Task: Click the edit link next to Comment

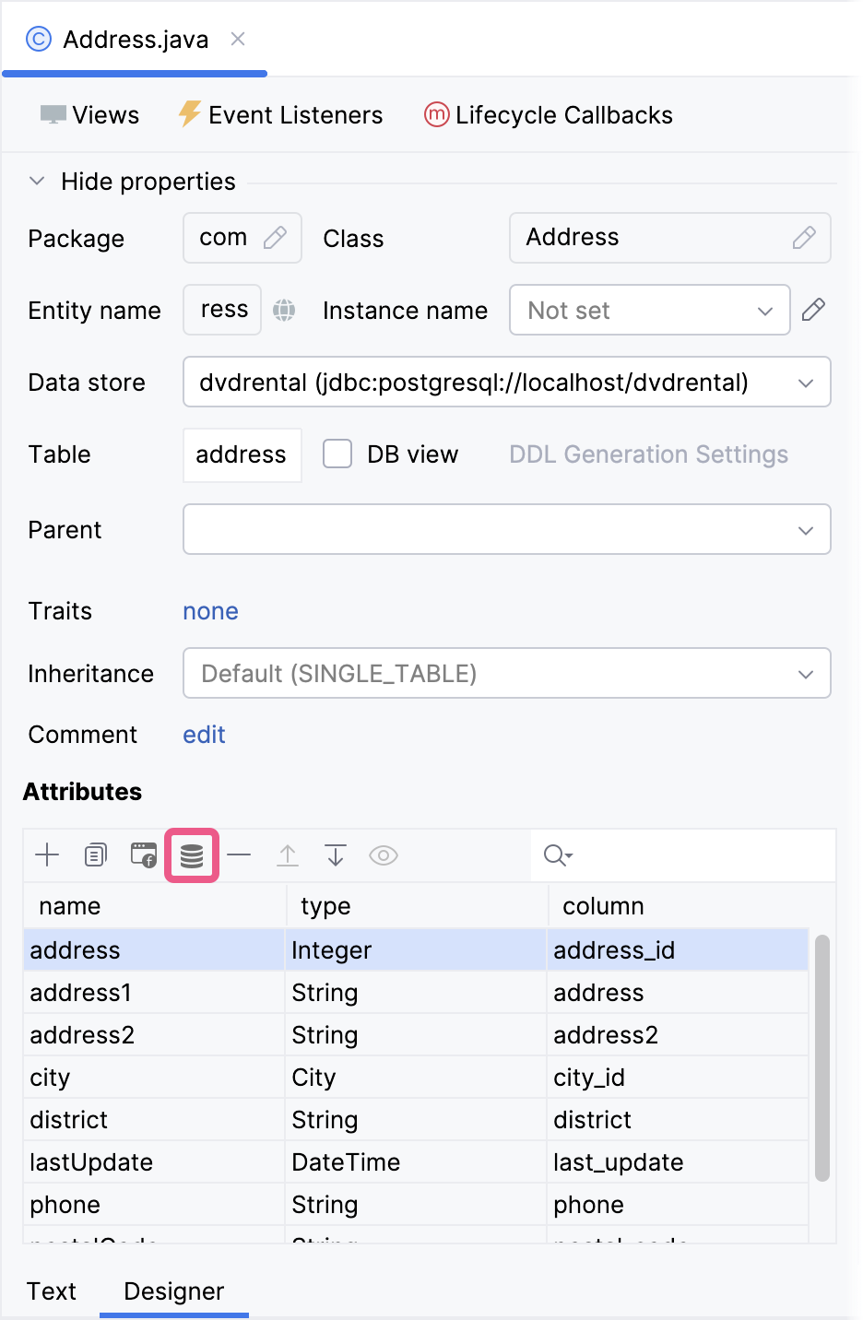Action: (203, 734)
